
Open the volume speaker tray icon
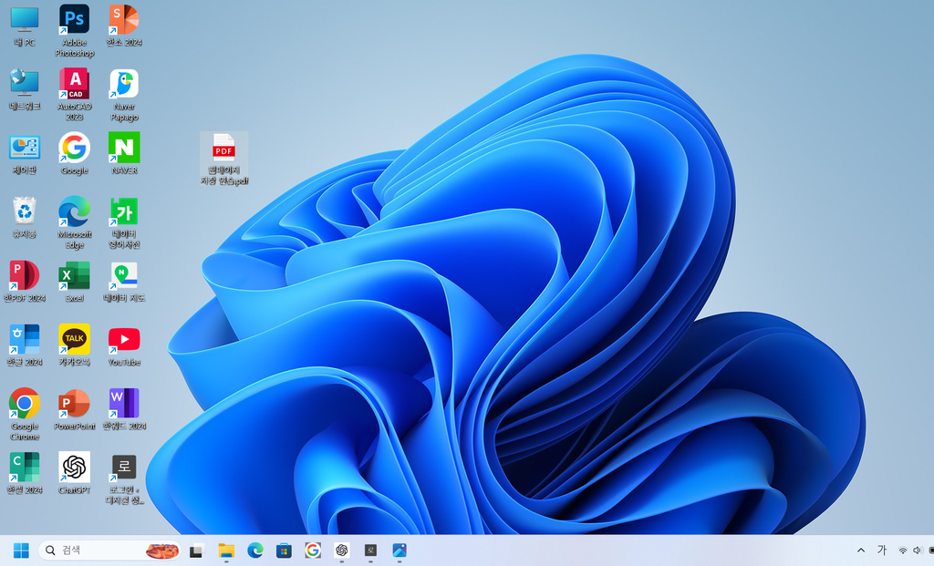(918, 551)
